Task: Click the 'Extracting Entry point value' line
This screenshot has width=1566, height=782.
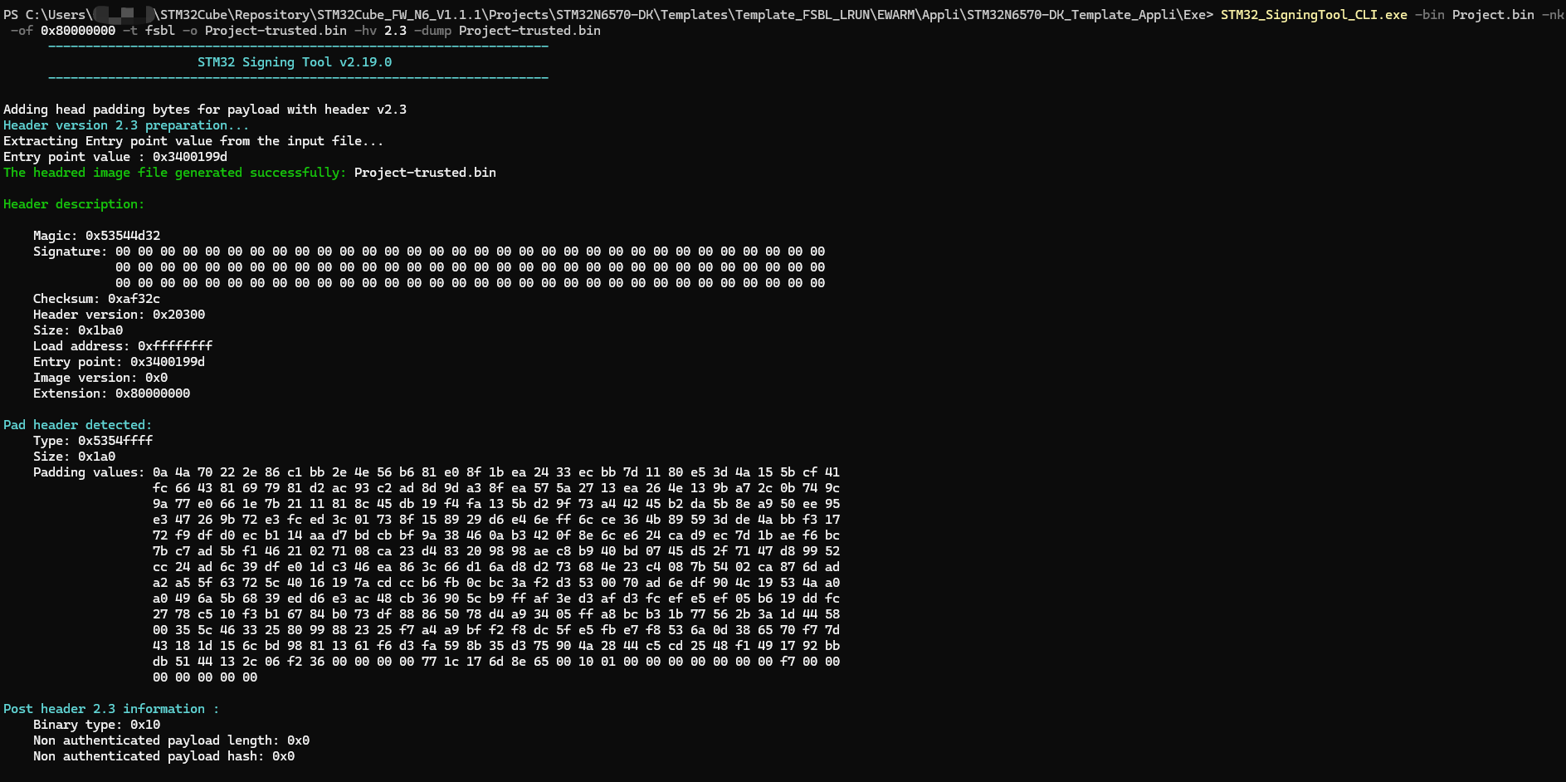Action: coord(193,141)
